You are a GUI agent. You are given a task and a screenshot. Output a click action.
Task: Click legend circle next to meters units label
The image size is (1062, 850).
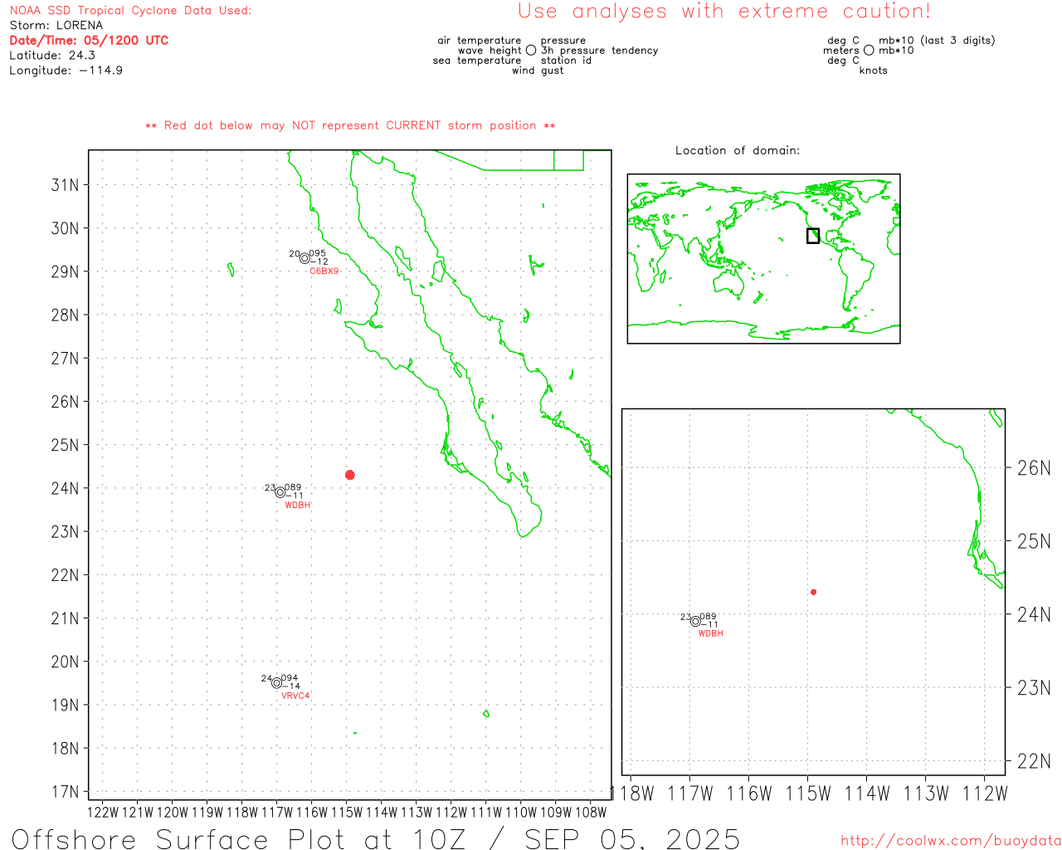tap(869, 51)
